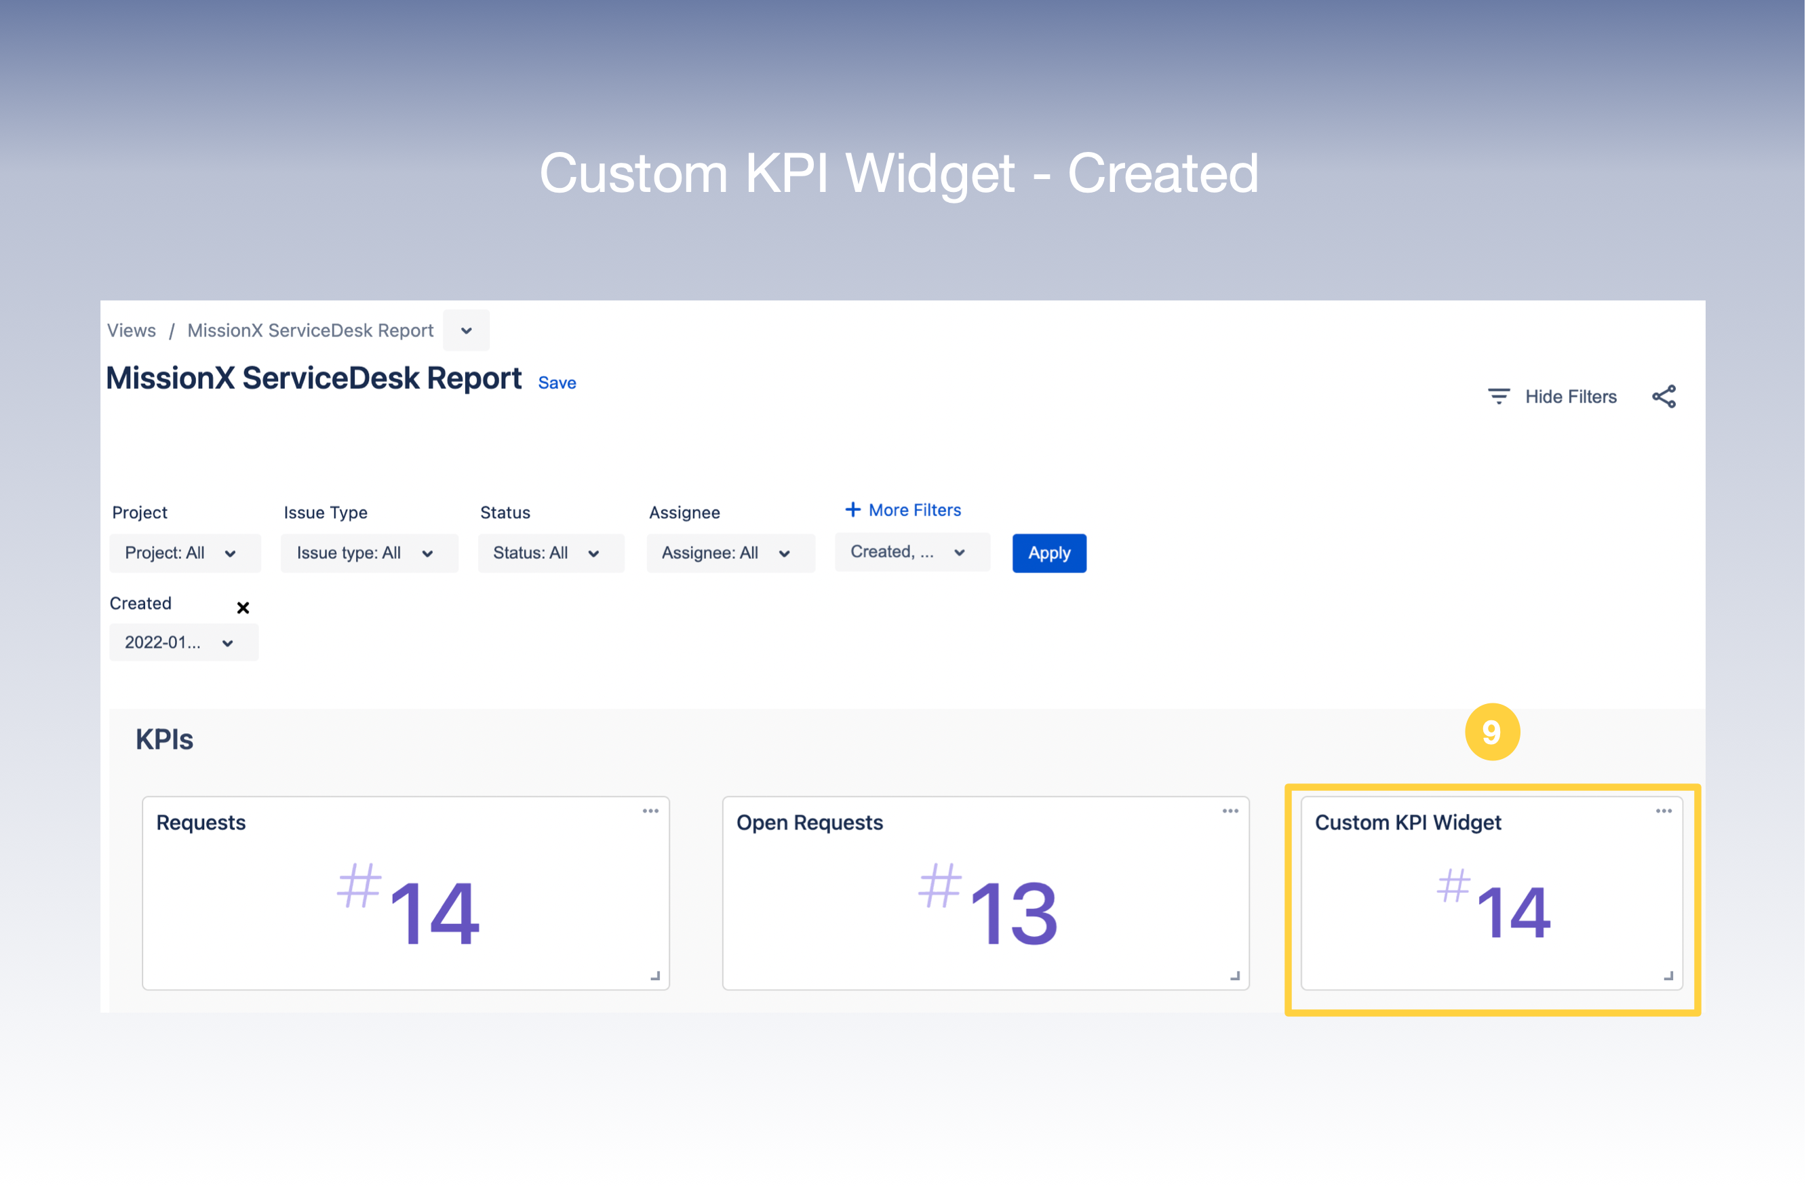Navigate to Views via the breadcrumb
The width and height of the screenshot is (1806, 1187).
[130, 330]
